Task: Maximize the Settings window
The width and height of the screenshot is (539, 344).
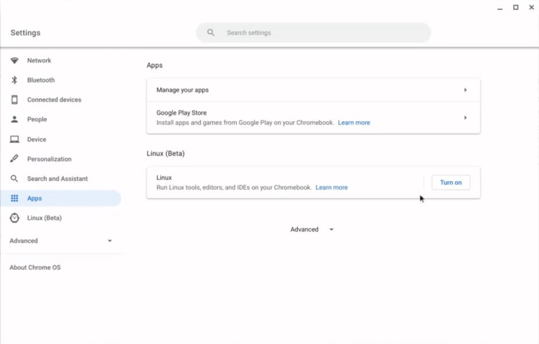Action: [x=515, y=7]
